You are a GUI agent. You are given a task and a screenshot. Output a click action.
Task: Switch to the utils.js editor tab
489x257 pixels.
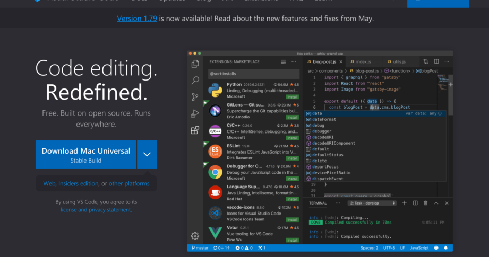(398, 61)
